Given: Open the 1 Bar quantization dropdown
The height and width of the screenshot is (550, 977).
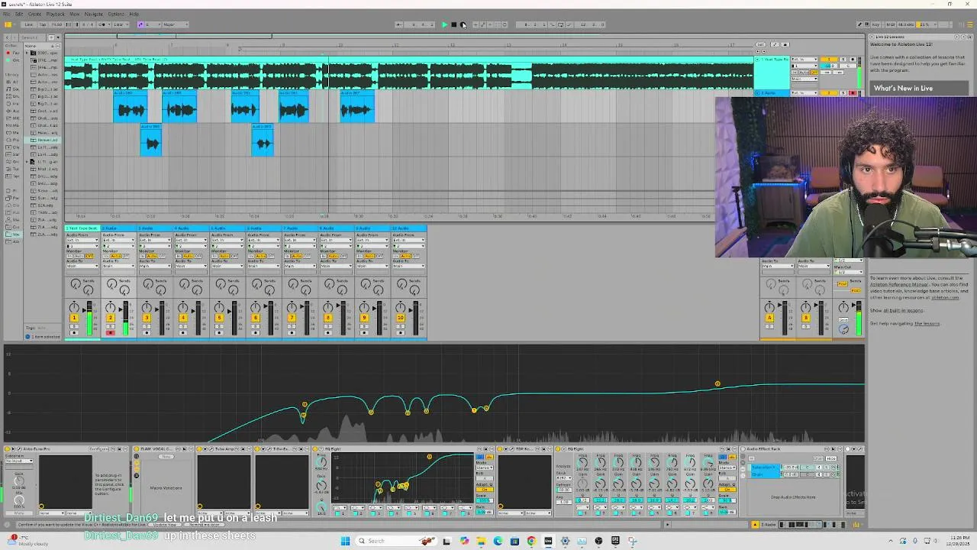Looking at the screenshot, I should (121, 24).
